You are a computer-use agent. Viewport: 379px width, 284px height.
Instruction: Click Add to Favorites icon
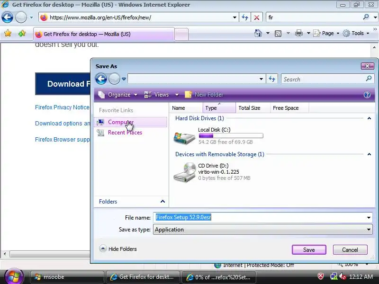[x=22, y=33]
